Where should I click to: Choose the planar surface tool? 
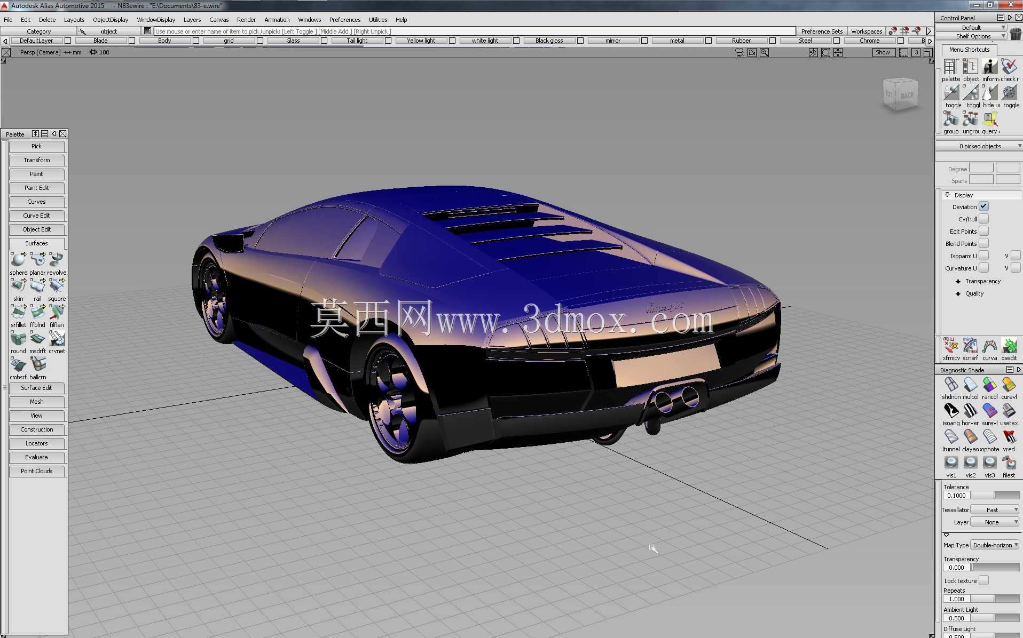click(x=37, y=260)
